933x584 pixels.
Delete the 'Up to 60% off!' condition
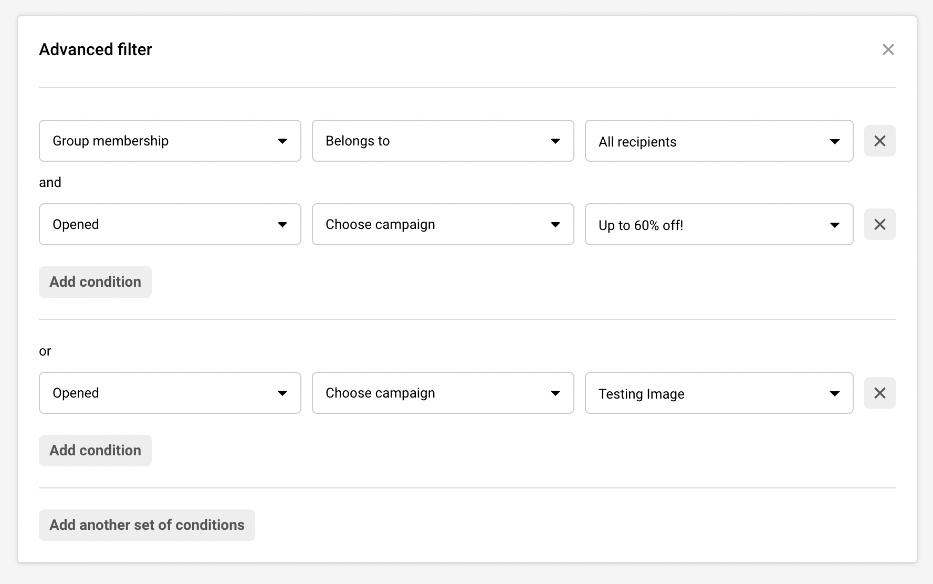[879, 224]
